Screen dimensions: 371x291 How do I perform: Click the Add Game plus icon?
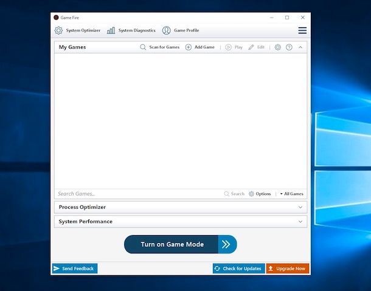pos(189,47)
